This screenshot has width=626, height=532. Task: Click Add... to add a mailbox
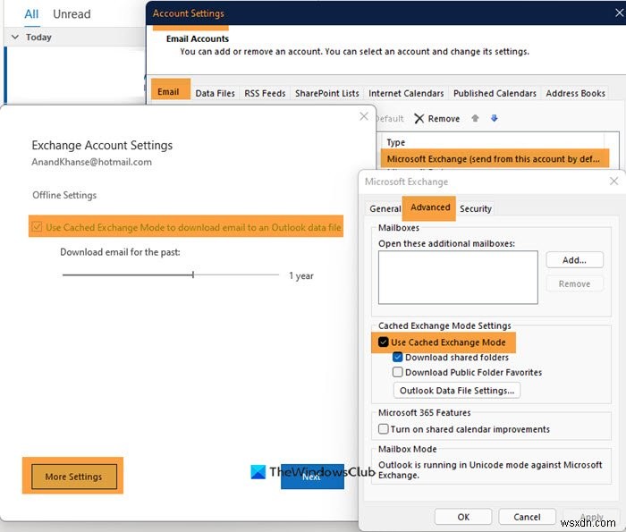tap(574, 260)
